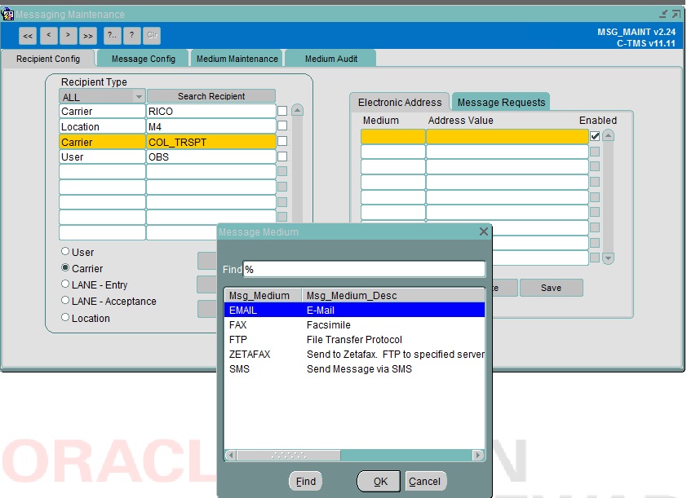The image size is (687, 498).
Task: Click the Msg_Medium column header
Action: [x=264, y=296]
